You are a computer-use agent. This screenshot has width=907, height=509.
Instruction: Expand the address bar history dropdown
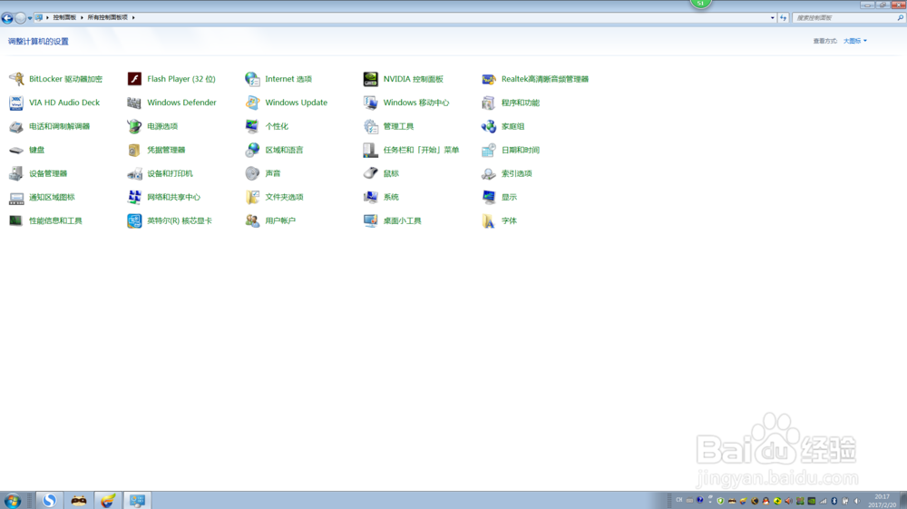click(x=772, y=18)
